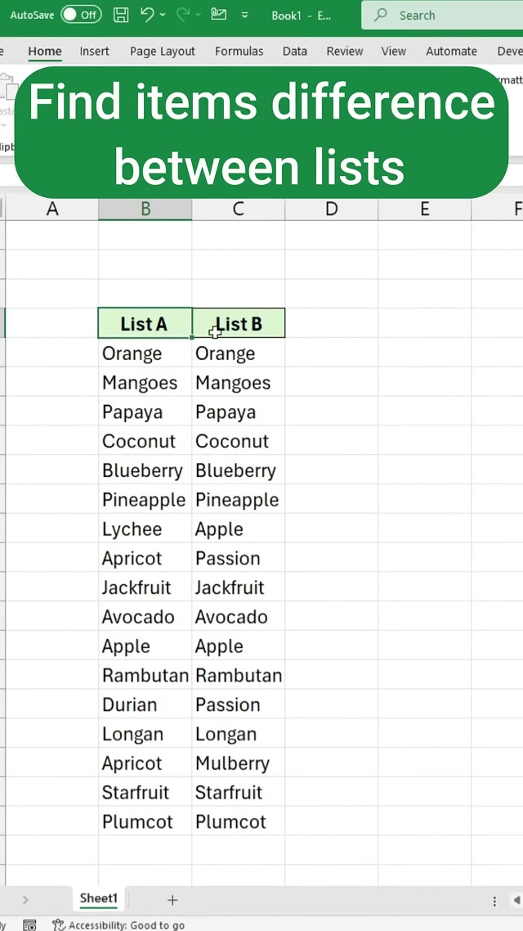Select column D header

(x=331, y=209)
